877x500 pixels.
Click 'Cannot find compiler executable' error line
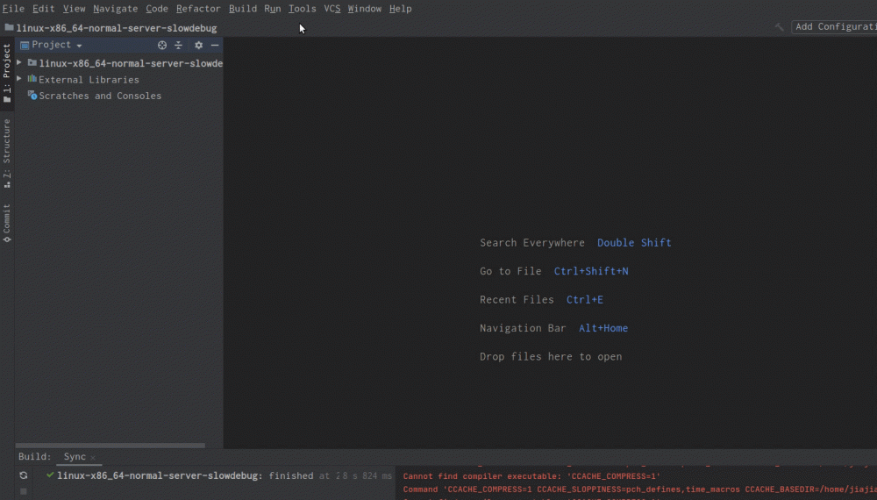531,476
